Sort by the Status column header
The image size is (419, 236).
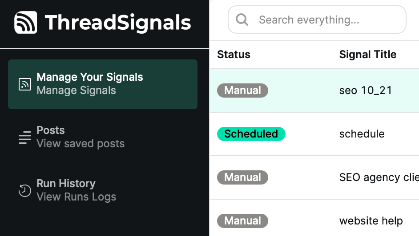234,55
